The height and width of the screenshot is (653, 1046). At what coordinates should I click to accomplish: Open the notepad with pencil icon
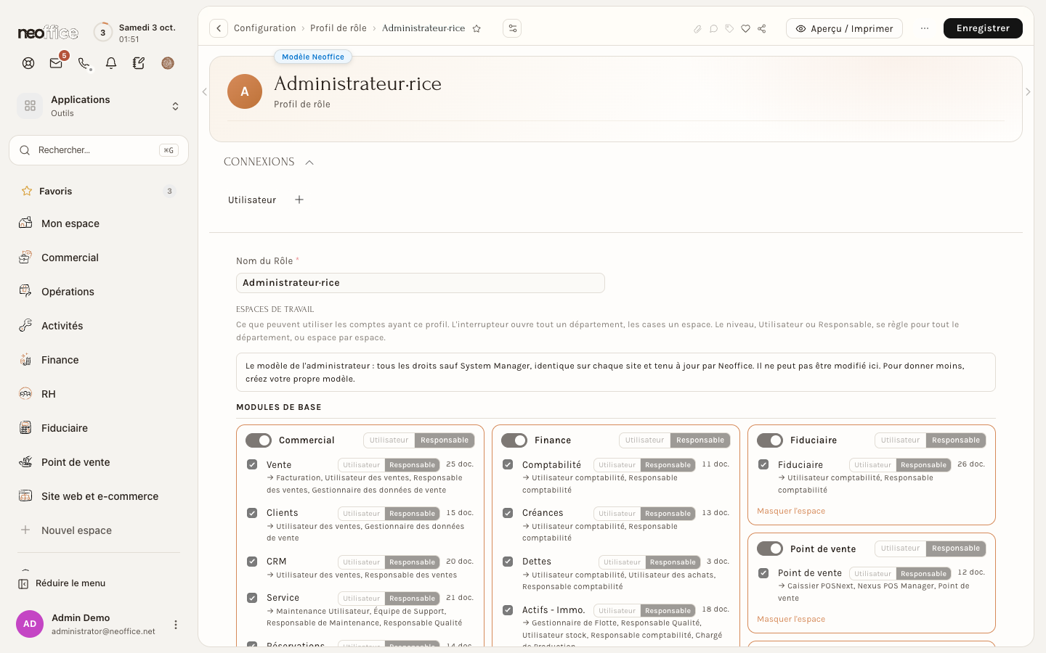tap(139, 63)
